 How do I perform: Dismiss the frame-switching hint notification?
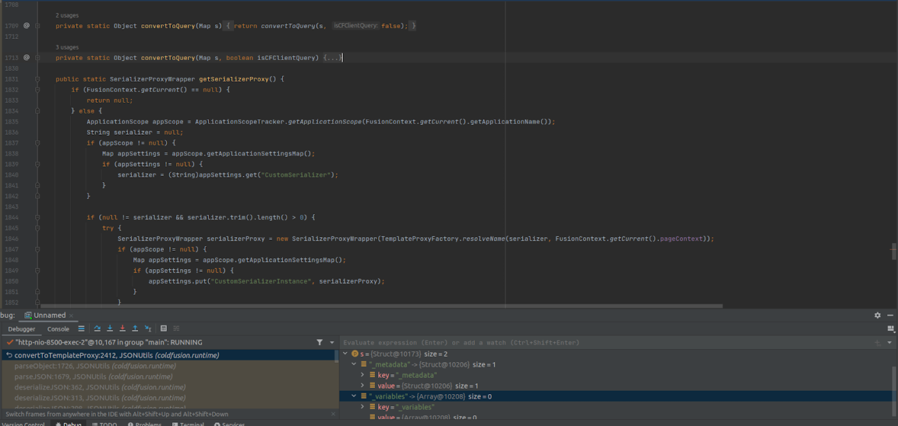[333, 413]
